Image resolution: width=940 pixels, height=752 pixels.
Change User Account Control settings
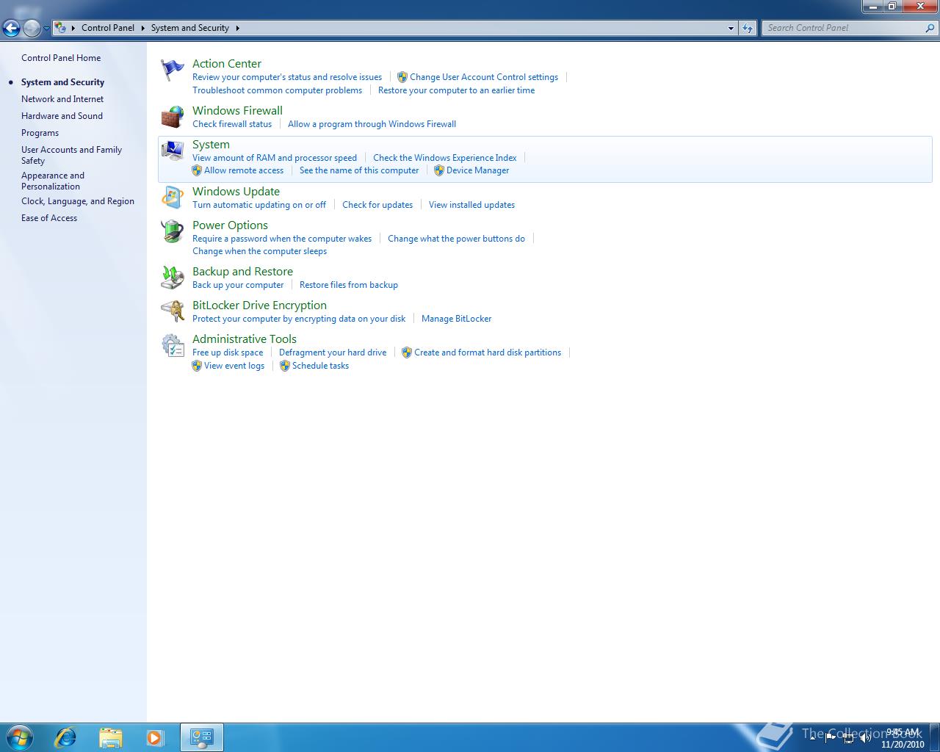[484, 77]
